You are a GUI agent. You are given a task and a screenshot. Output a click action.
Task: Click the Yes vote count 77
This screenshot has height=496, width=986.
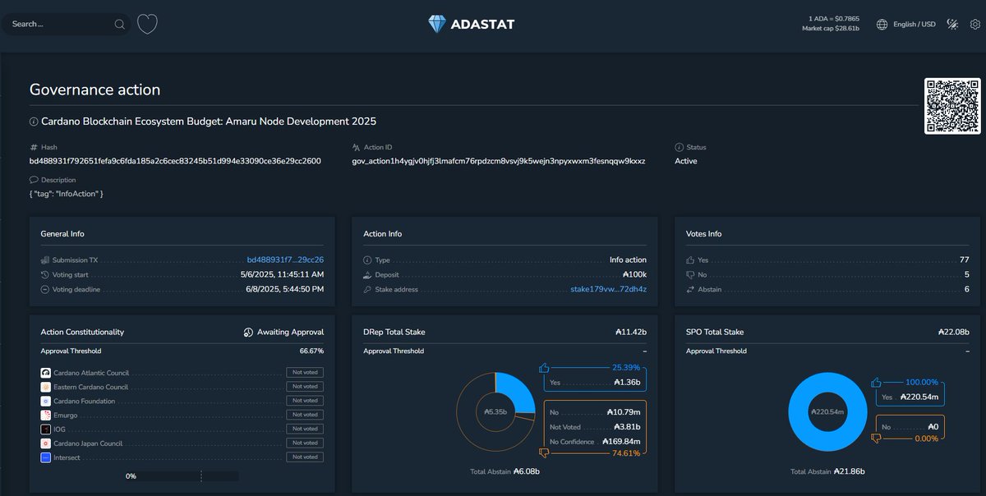click(x=965, y=259)
